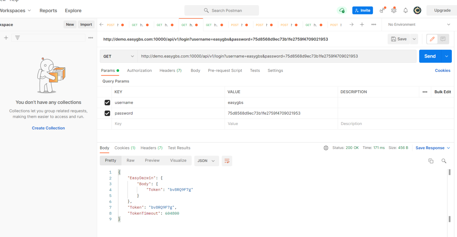
Task: Select the Pretty response view
Action: coord(110,161)
